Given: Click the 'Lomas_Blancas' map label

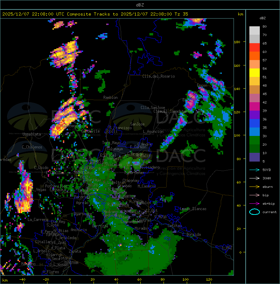Looking at the screenshot, I should pyautogui.click(x=193, y=209).
